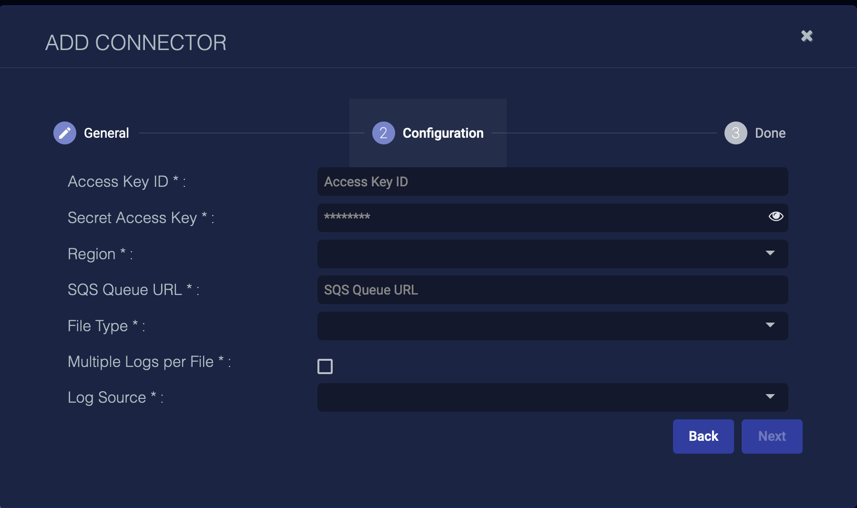Screen dimensions: 857x508
Task: Click the File Type dropdown arrow
Action: tap(770, 325)
